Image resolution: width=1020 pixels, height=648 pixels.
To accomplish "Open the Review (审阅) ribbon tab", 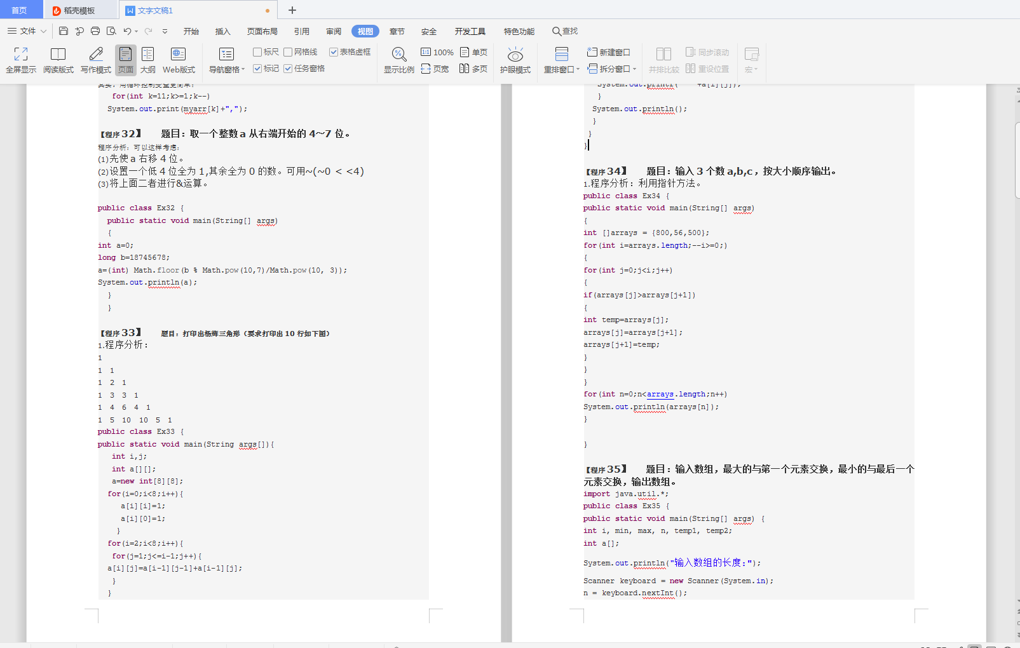I will pos(334,31).
